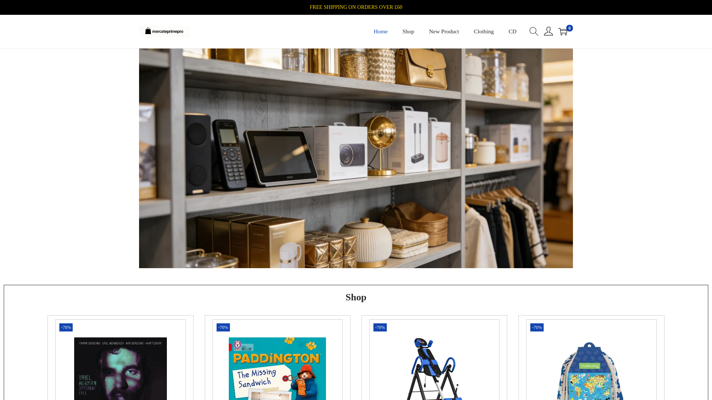Open the Paddington Missing Sandwich book image
This screenshot has width=712, height=400.
277,369
